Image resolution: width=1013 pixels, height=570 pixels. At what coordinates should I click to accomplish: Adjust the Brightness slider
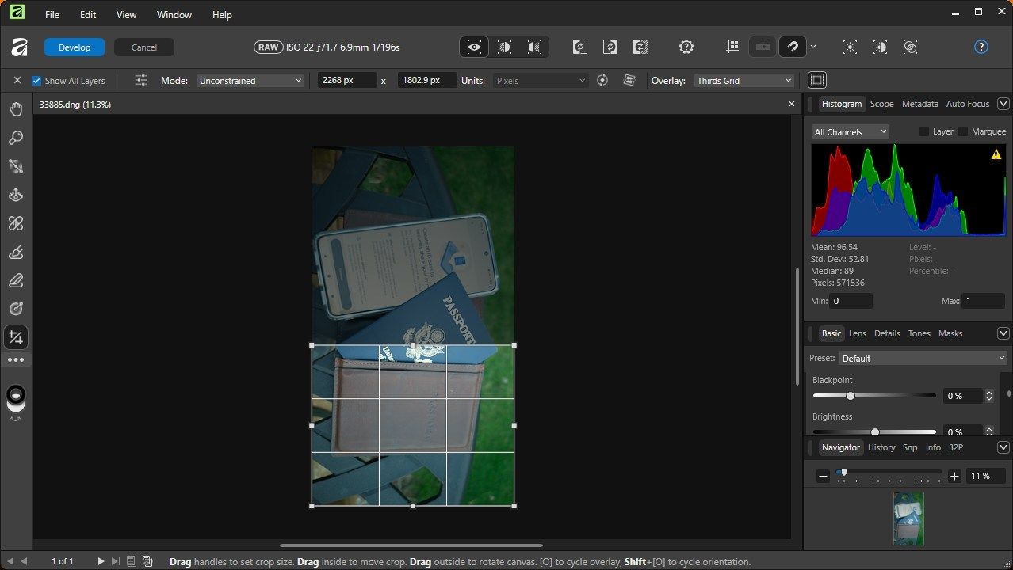pyautogui.click(x=874, y=431)
